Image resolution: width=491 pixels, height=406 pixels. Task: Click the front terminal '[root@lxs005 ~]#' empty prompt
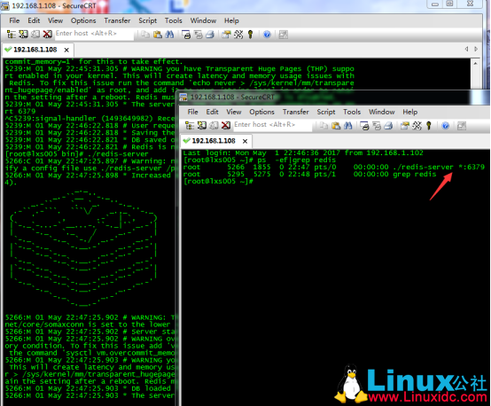tap(218, 182)
